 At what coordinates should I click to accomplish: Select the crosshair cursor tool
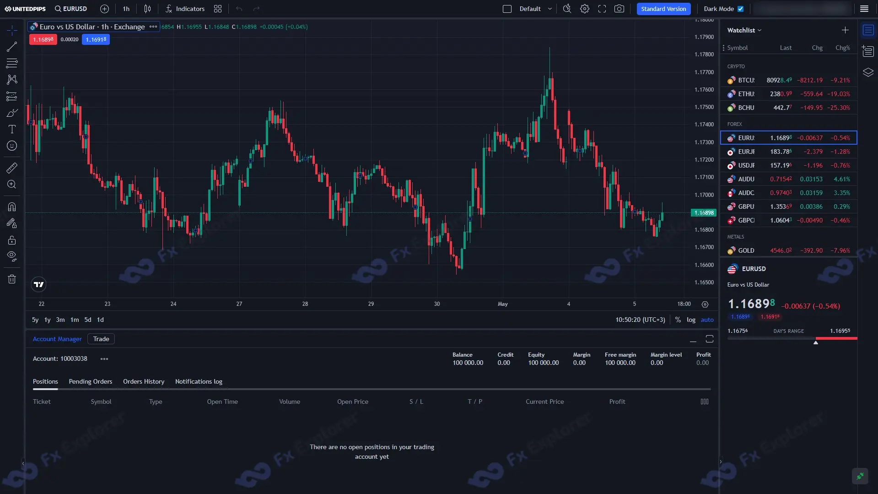(12, 30)
